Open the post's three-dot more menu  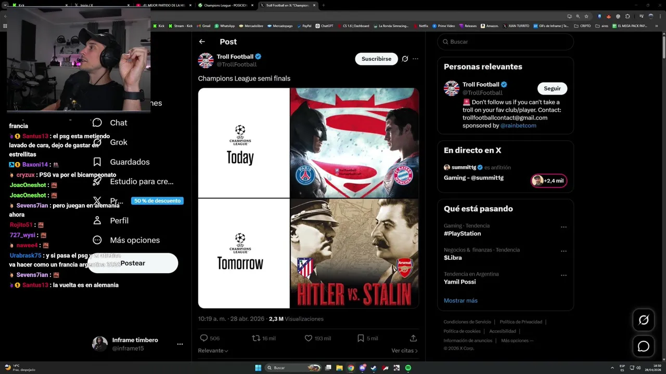[x=415, y=59]
